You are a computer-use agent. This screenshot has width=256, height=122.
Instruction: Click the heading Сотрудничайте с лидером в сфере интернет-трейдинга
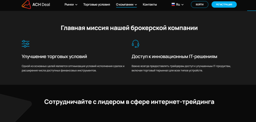tap(129, 102)
